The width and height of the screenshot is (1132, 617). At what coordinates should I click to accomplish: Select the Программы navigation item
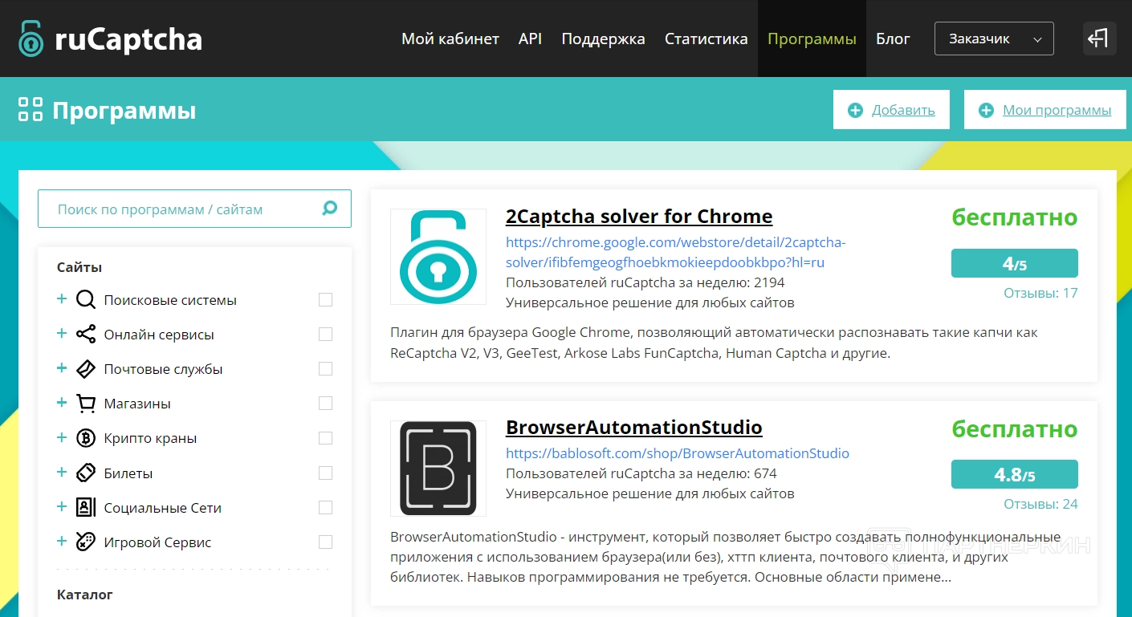812,39
